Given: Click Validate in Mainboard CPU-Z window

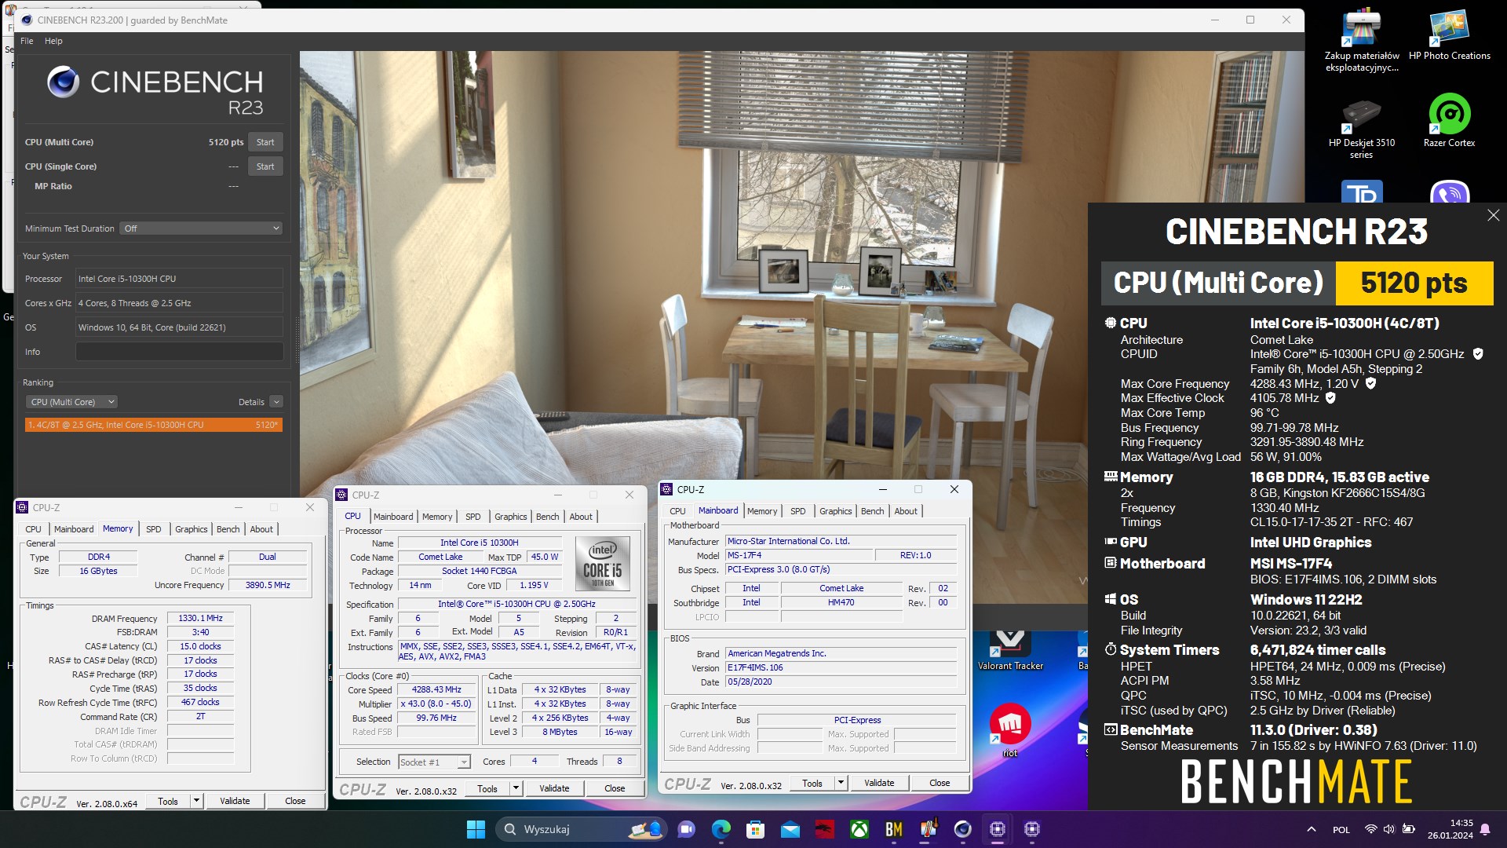Looking at the screenshot, I should 879,783.
